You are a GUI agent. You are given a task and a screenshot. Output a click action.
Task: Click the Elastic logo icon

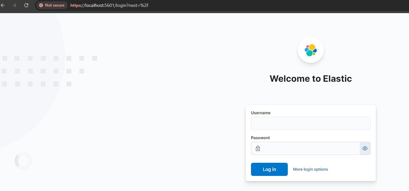click(x=311, y=50)
